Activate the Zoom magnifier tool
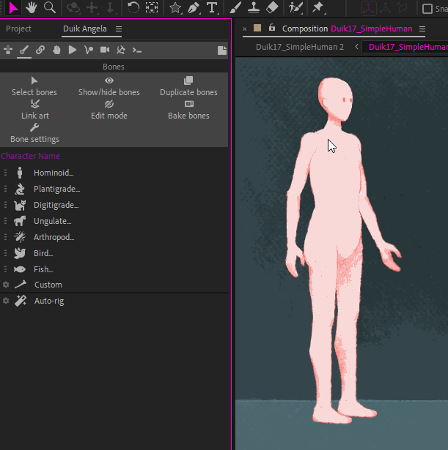The image size is (448, 450). pyautogui.click(x=50, y=8)
